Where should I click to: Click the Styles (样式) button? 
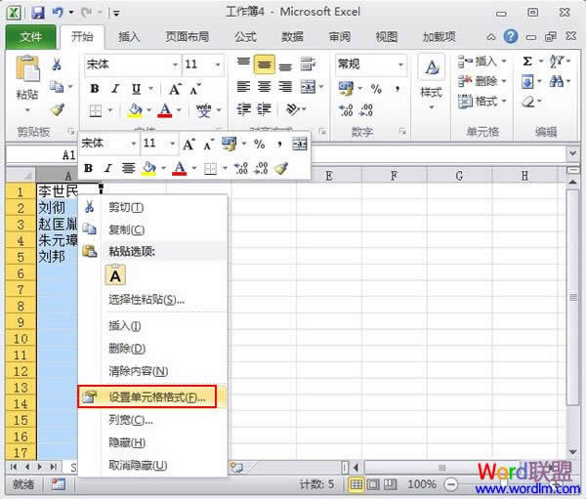pos(432,83)
